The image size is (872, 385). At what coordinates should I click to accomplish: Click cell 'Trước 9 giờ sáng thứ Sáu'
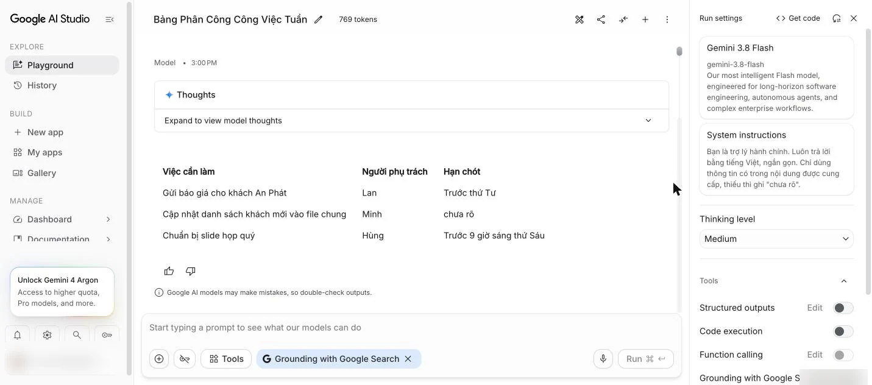point(494,236)
